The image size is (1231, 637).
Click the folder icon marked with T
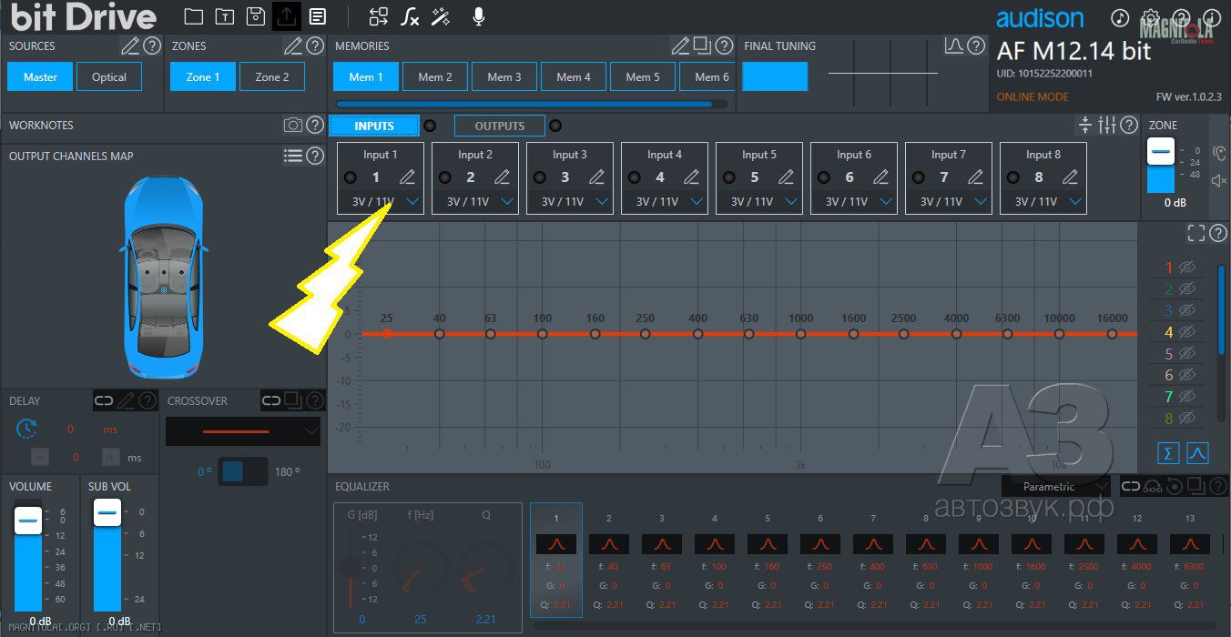tap(224, 16)
